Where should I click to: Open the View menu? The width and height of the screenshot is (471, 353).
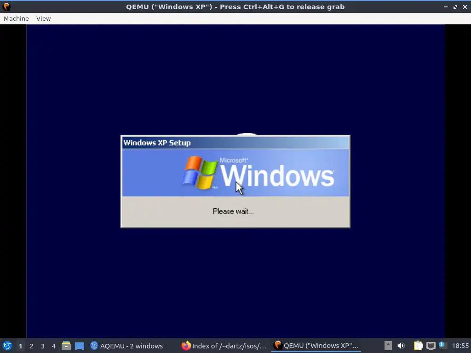pyautogui.click(x=44, y=18)
